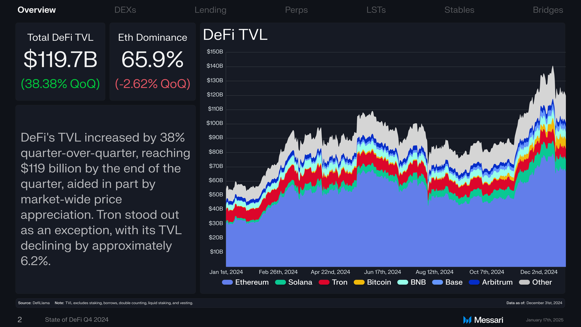Select the "Solana" legend label
The width and height of the screenshot is (581, 327).
point(300,282)
